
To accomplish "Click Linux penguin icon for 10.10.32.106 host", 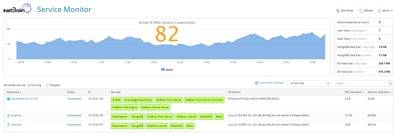I will click(x=8, y=115).
